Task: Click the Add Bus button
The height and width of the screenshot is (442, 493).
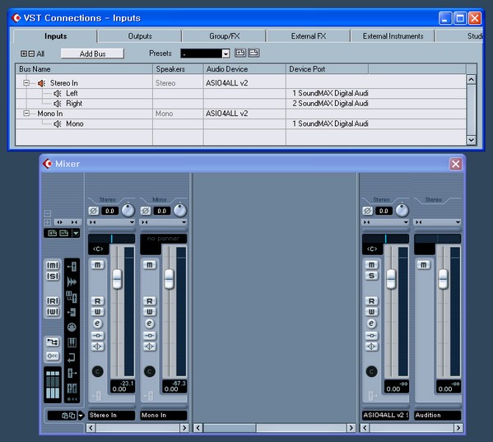Action: click(92, 54)
